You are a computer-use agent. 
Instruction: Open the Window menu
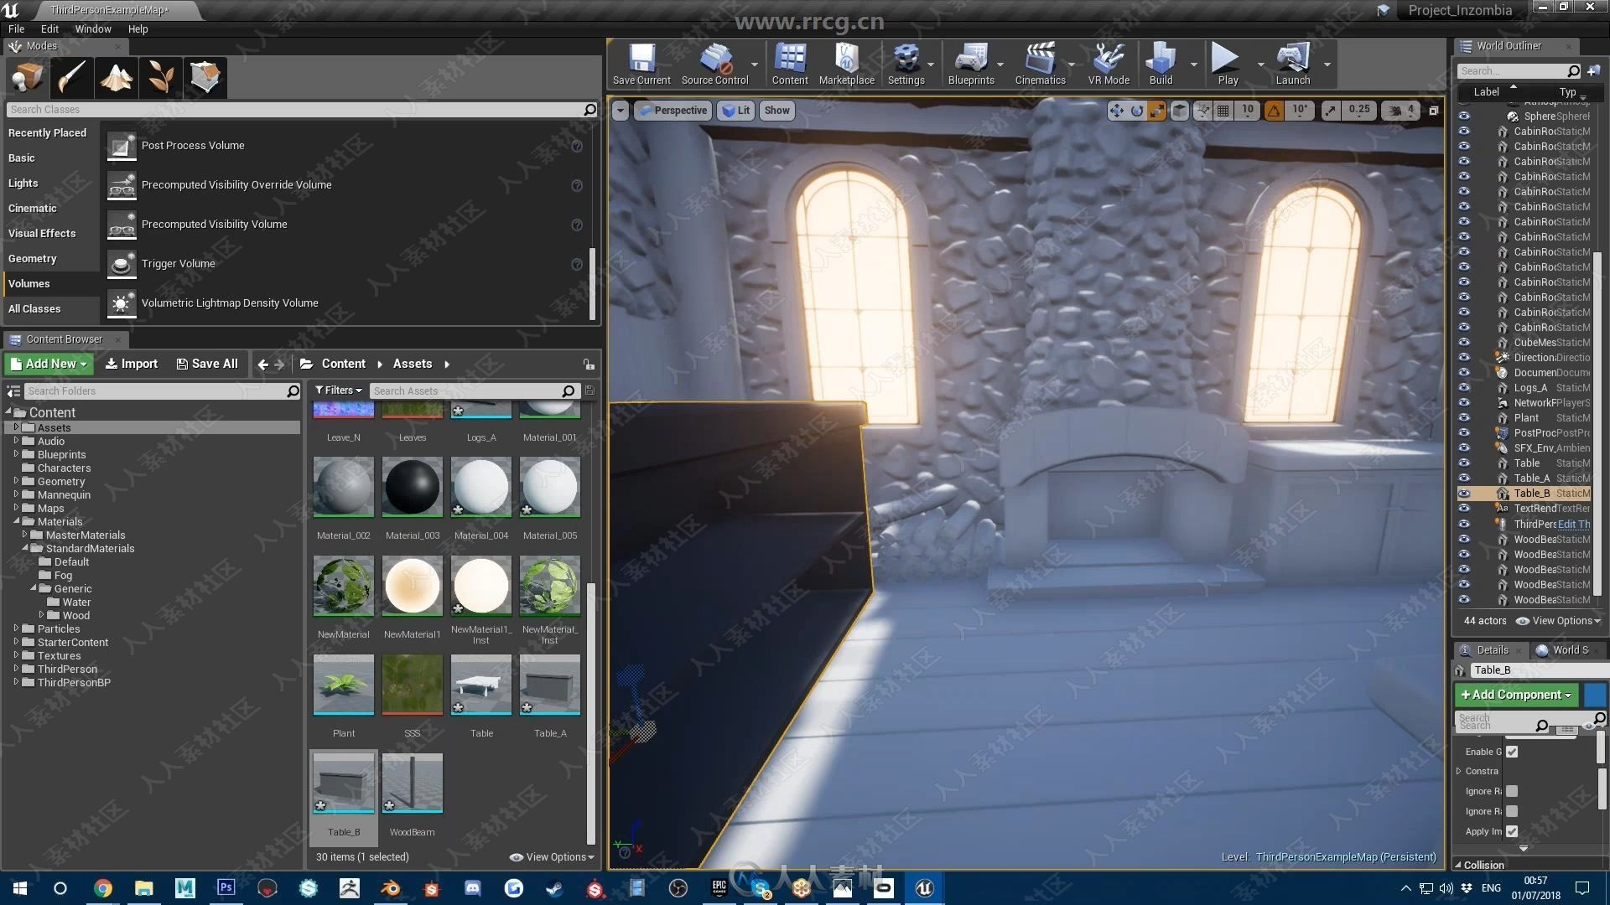(x=93, y=28)
